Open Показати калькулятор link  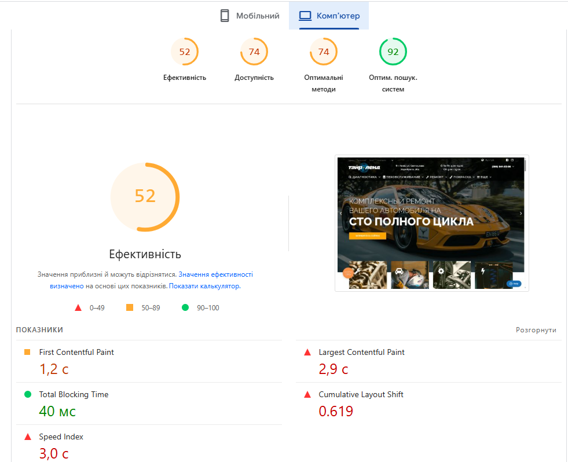[204, 286]
